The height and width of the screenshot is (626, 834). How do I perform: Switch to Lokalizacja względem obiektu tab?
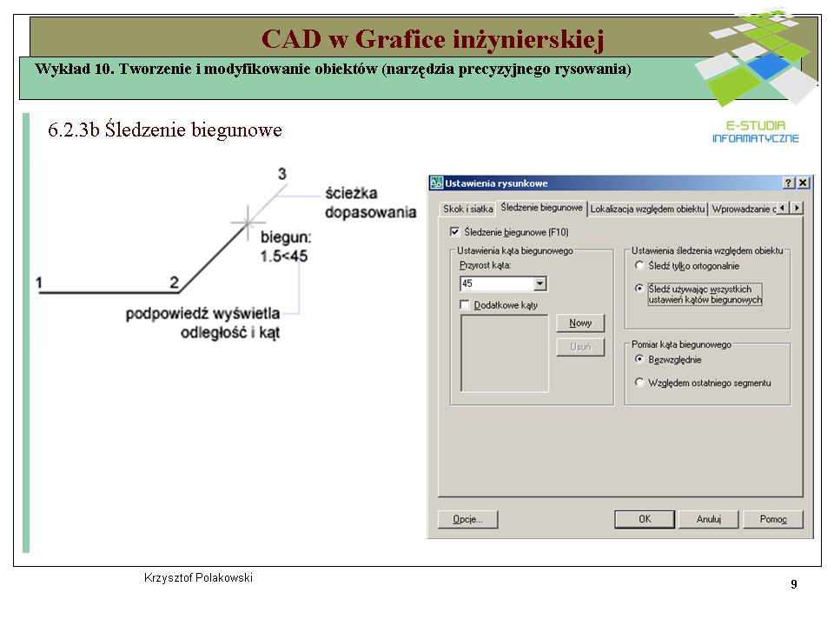647,210
